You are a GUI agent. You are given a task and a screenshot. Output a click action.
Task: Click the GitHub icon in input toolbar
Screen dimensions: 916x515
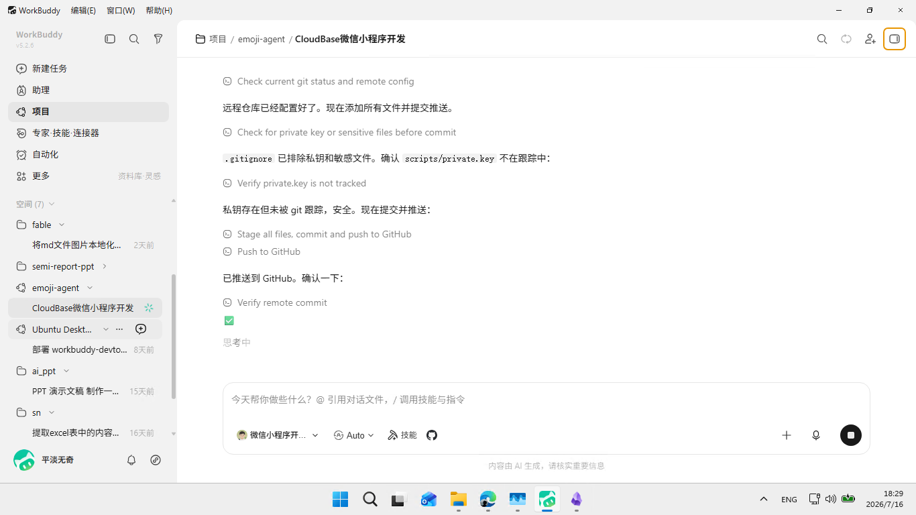(x=432, y=435)
